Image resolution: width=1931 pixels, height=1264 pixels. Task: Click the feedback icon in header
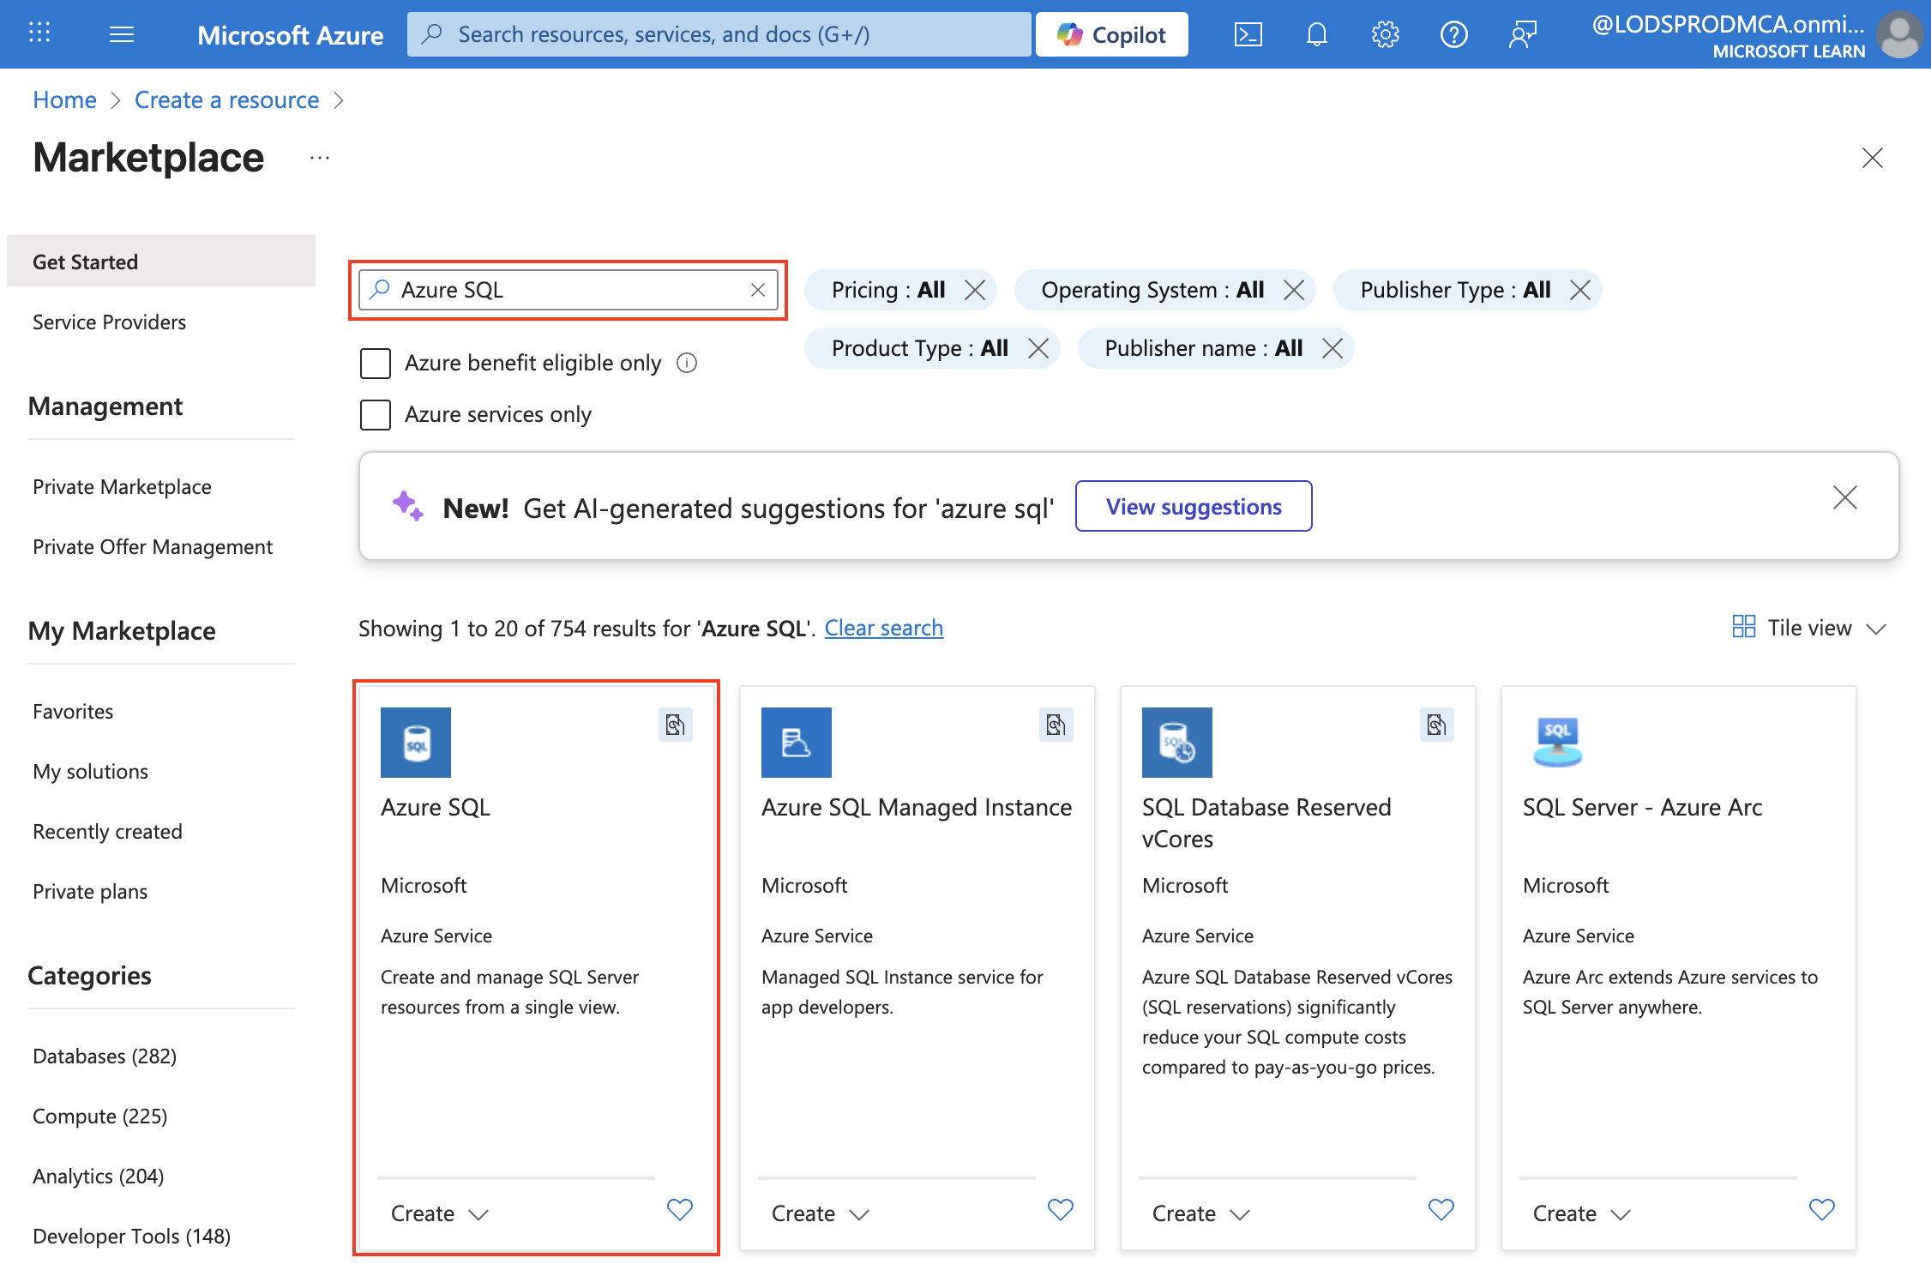click(x=1522, y=34)
